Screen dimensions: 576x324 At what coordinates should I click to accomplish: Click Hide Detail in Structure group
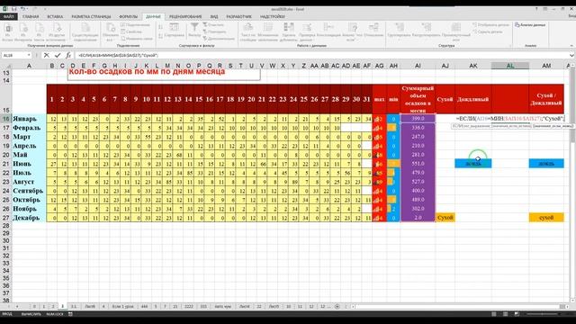point(487,31)
